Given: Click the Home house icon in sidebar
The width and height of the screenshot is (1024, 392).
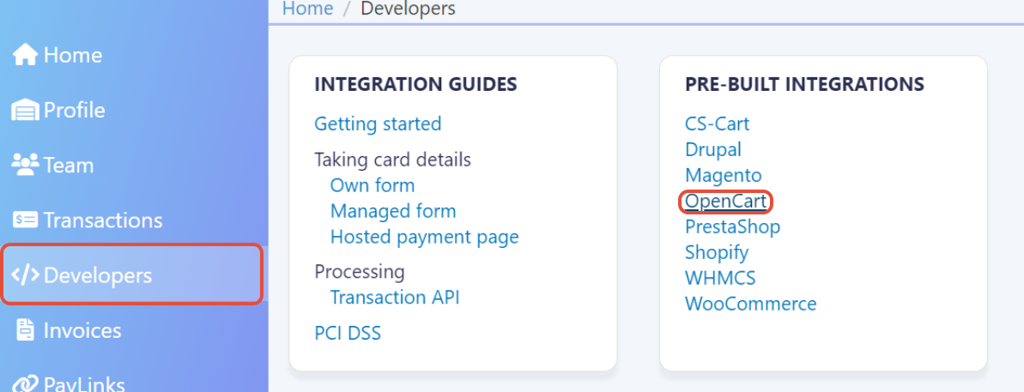Looking at the screenshot, I should pos(26,56).
